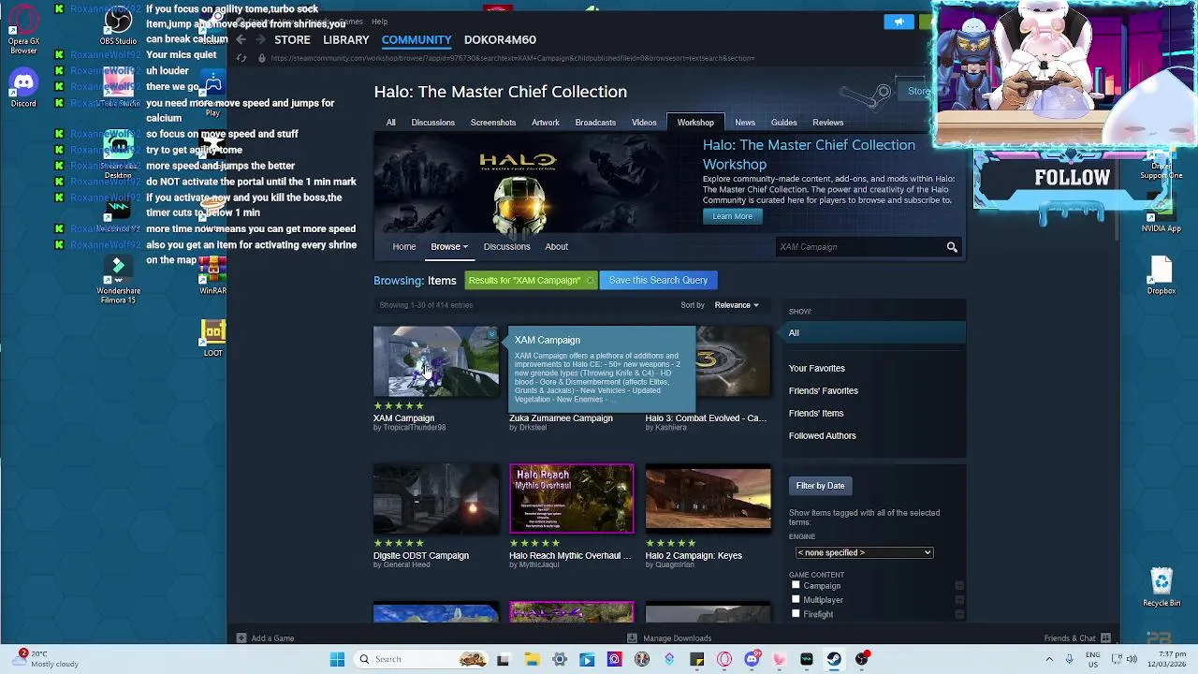This screenshot has height=674, width=1198.
Task: Enable the Campaign game content checkbox
Action: tap(796, 585)
